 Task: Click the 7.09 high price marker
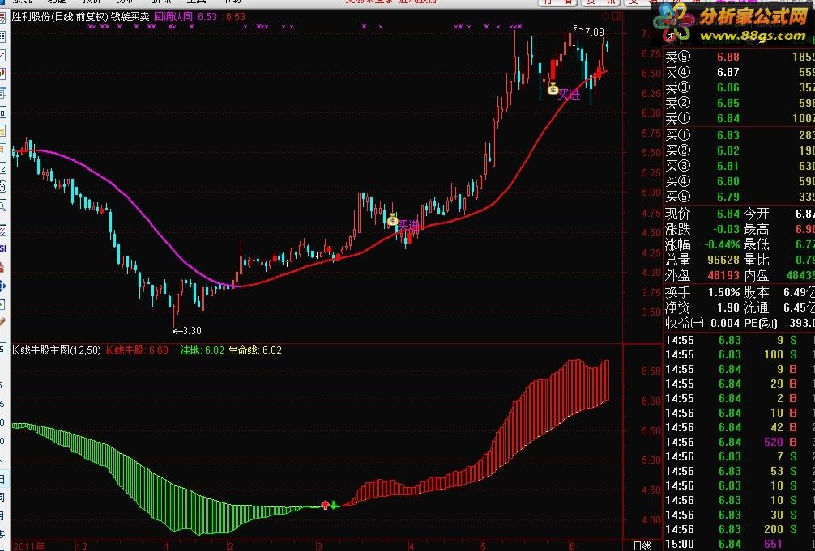[x=594, y=32]
